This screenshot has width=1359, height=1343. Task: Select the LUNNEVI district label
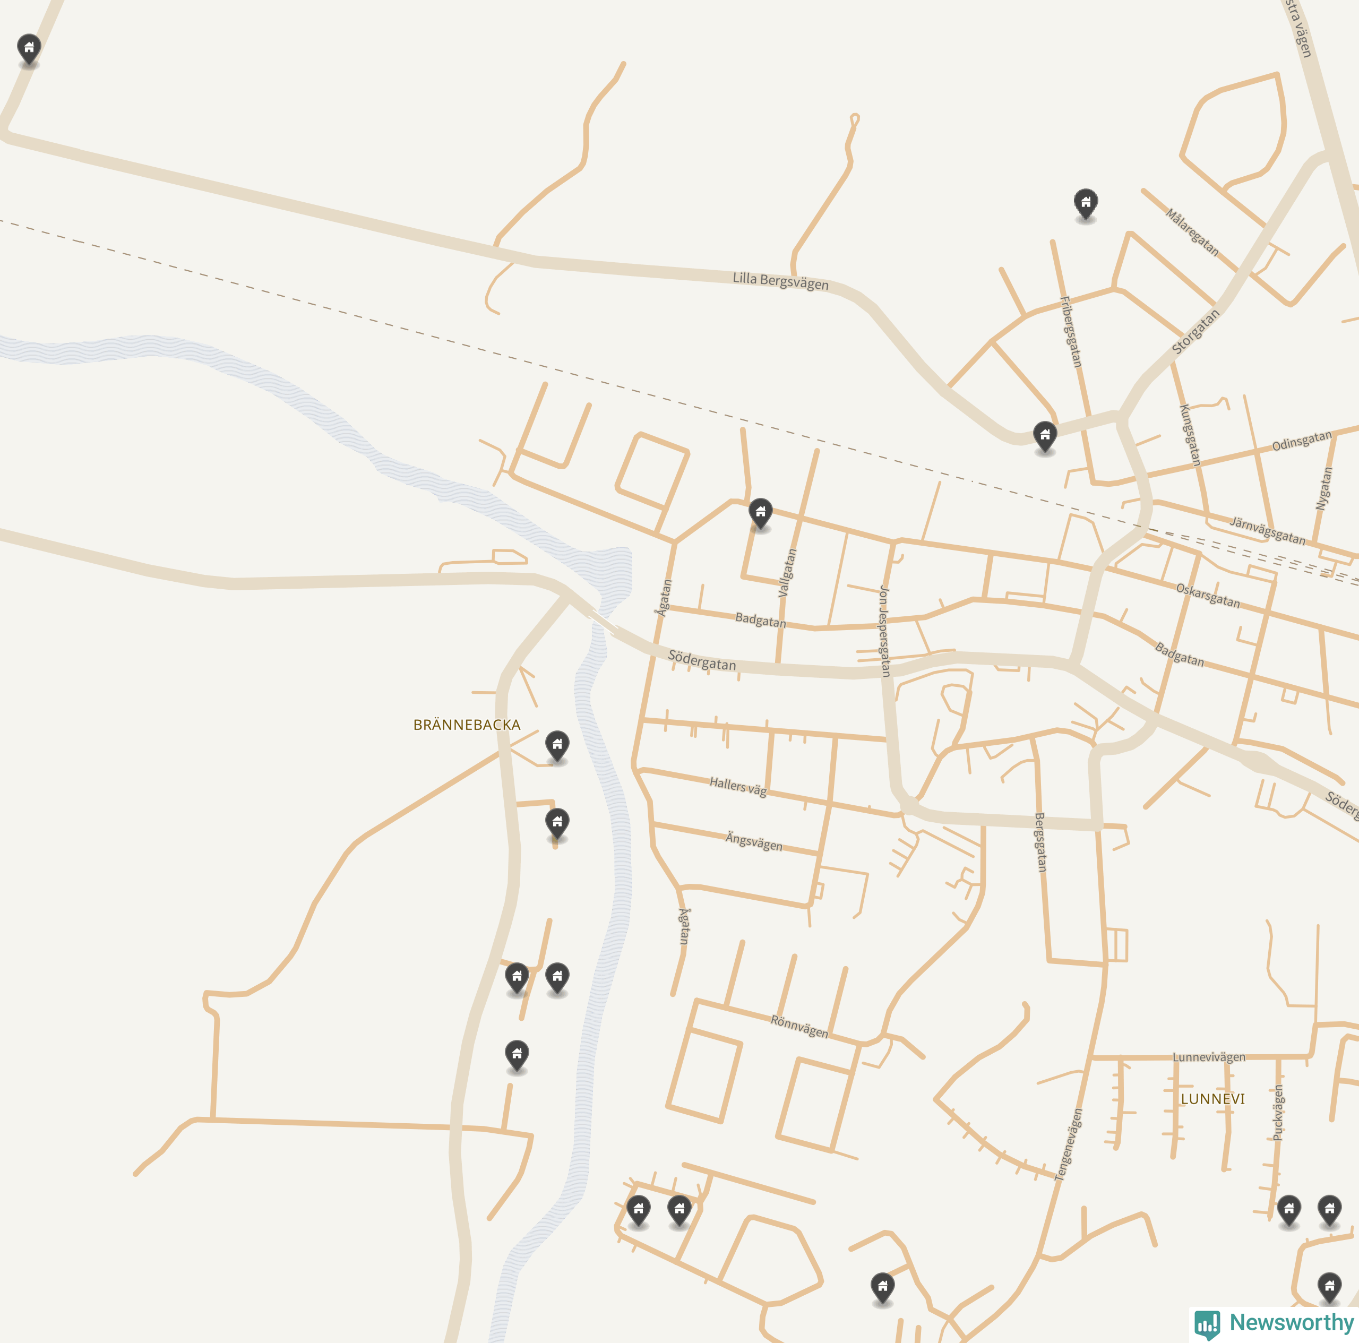[1212, 1099]
